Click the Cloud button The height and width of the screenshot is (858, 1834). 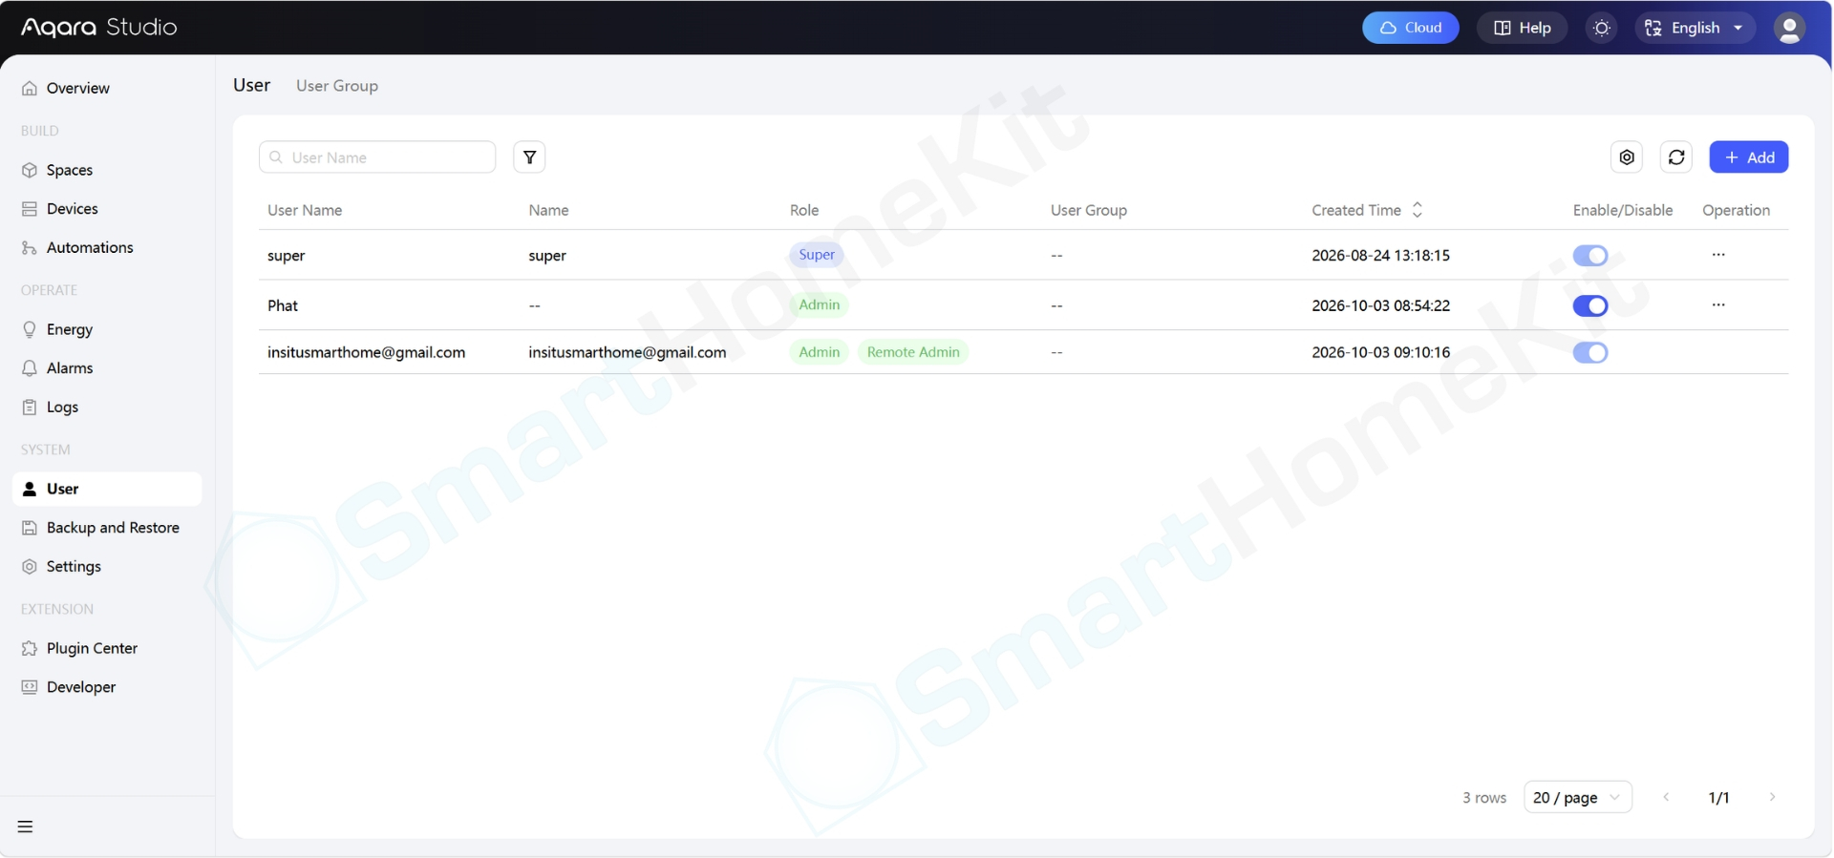tap(1410, 28)
